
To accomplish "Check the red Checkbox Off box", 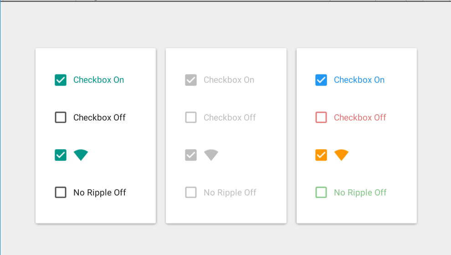I will pyautogui.click(x=321, y=117).
